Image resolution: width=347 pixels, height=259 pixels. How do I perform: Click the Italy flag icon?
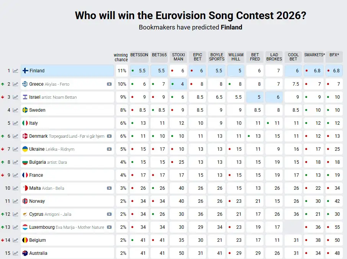pyautogui.click(x=25, y=123)
